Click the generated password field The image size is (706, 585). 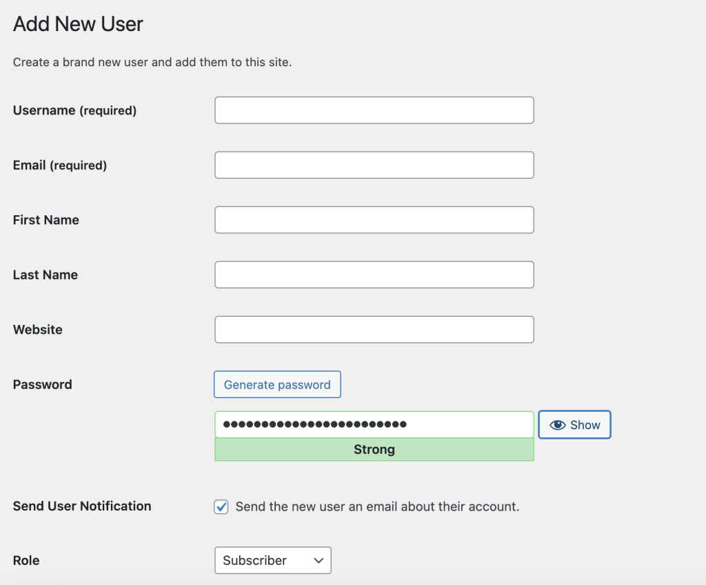click(374, 424)
